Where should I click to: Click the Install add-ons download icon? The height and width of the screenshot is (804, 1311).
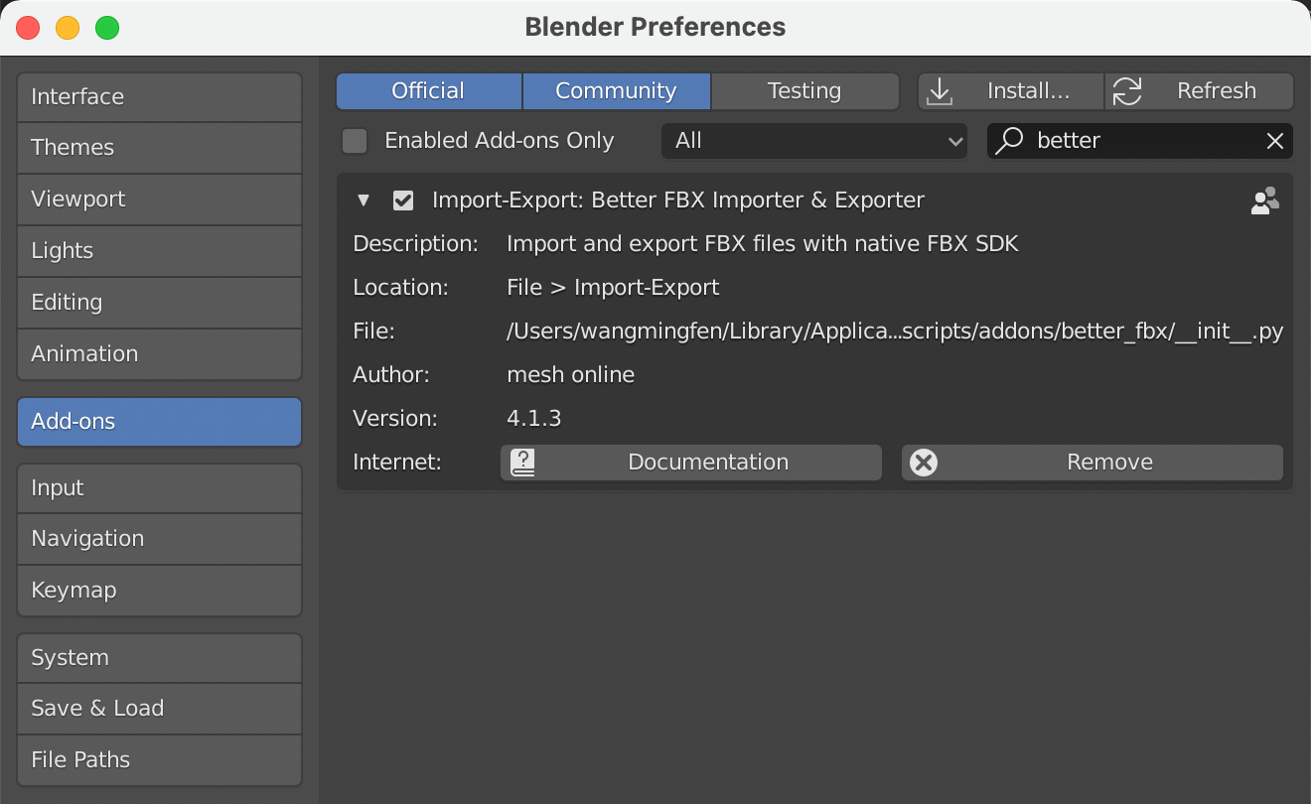pos(939,90)
